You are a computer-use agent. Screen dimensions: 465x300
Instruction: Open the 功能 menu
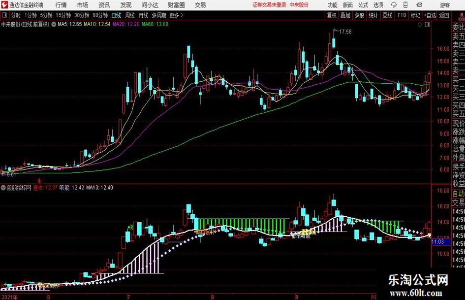333,5
